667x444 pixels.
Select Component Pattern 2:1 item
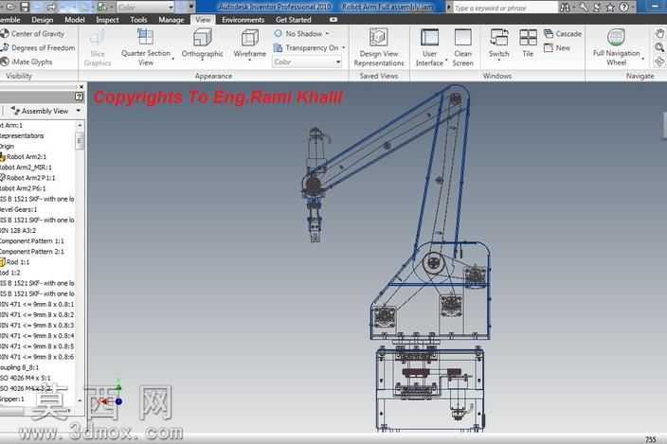(32, 252)
